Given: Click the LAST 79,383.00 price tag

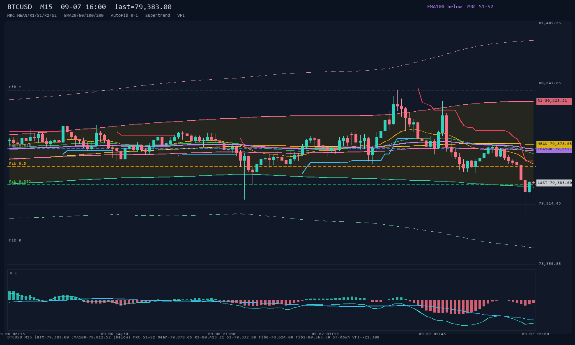Looking at the screenshot, I should (554, 183).
